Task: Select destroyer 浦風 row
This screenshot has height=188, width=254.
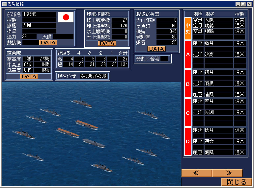Action: (x=219, y=95)
